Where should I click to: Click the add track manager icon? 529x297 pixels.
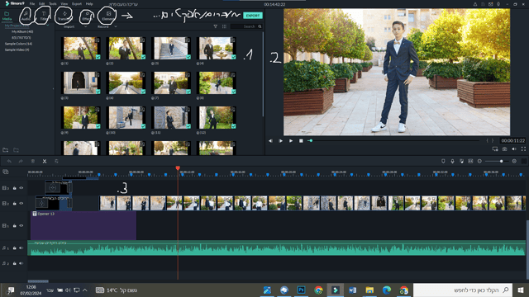click(6, 172)
